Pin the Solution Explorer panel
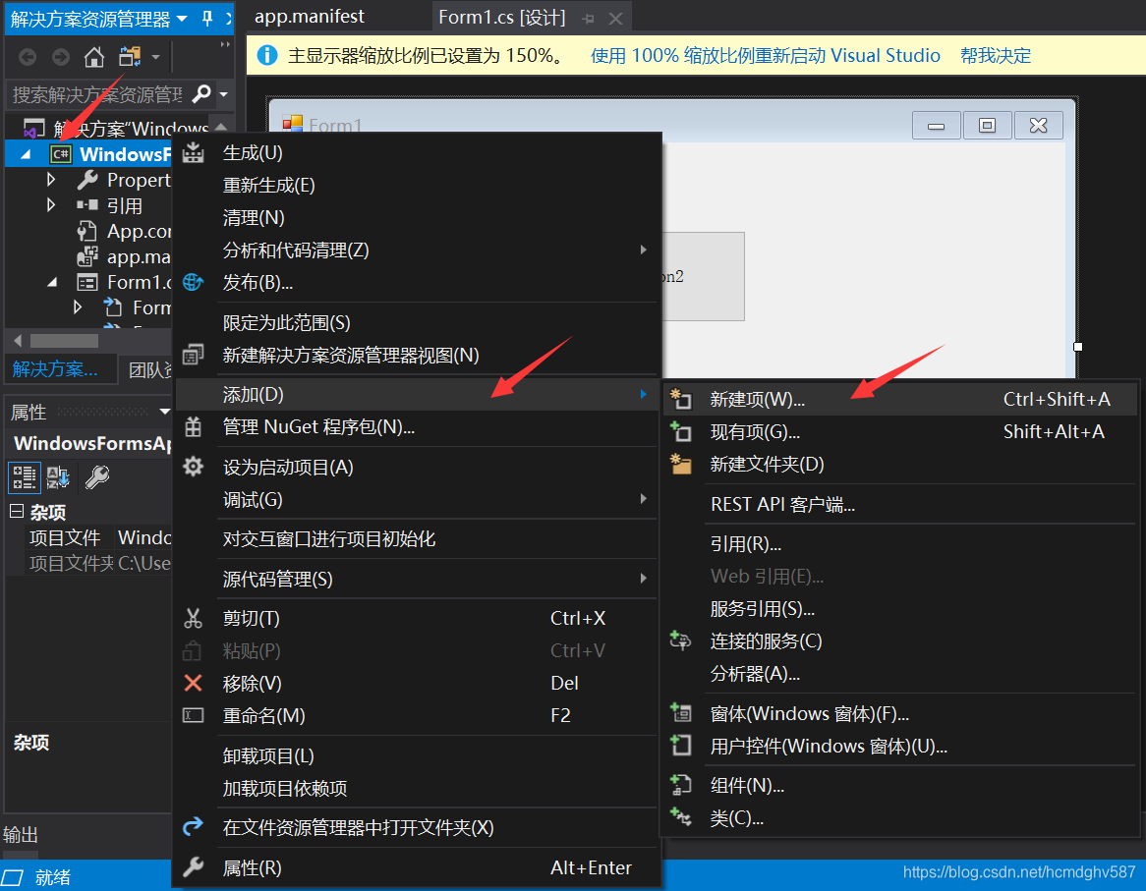The image size is (1146, 891). click(x=207, y=19)
